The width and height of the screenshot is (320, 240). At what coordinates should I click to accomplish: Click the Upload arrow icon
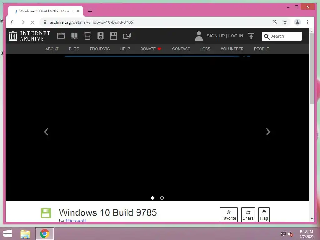[x=251, y=36]
